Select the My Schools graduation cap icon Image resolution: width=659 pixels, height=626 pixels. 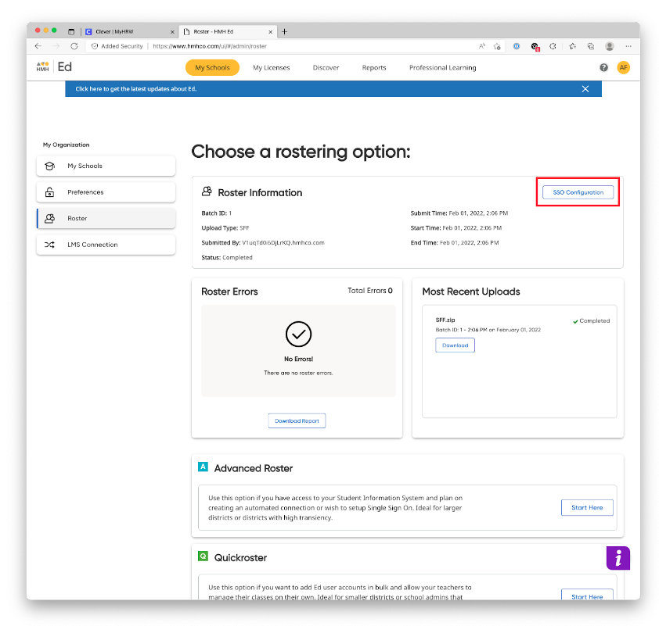point(49,165)
